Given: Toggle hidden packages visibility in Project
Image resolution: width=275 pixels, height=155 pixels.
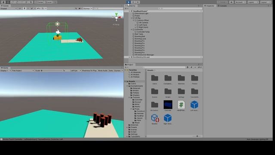Looking at the screenshot, I should (x=200, y=67).
